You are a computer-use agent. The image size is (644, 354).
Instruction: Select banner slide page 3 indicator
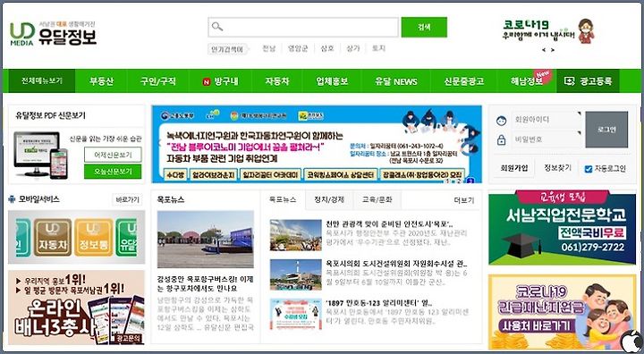click(470, 181)
